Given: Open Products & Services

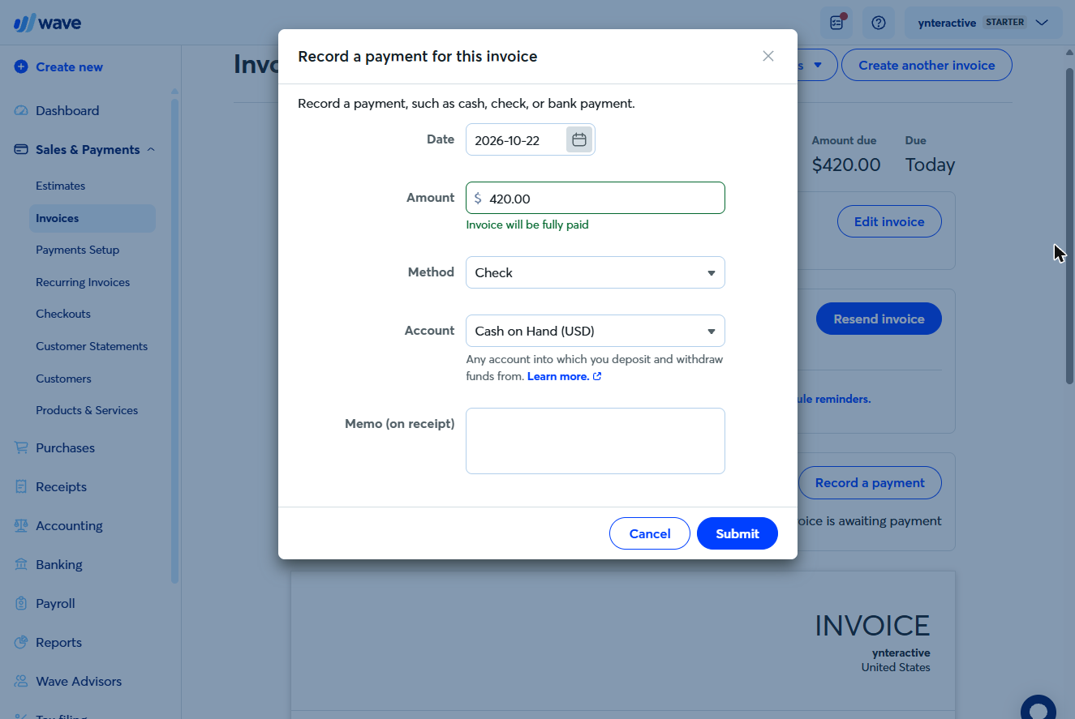Looking at the screenshot, I should point(87,410).
